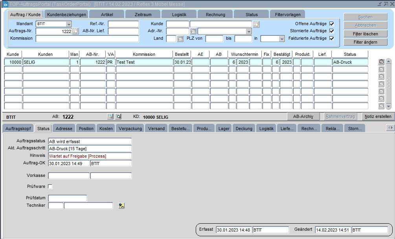The width and height of the screenshot is (395, 239).
Task: Open the PLZ 'in' dropdown
Action: coord(282,39)
